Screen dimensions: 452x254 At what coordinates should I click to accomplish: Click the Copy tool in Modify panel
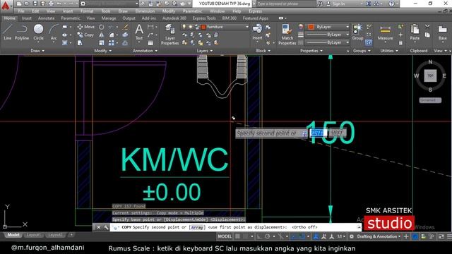[86, 35]
